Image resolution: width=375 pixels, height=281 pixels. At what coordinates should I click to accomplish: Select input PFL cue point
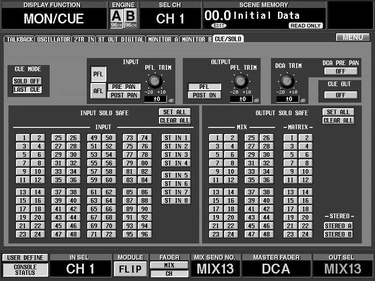point(98,74)
